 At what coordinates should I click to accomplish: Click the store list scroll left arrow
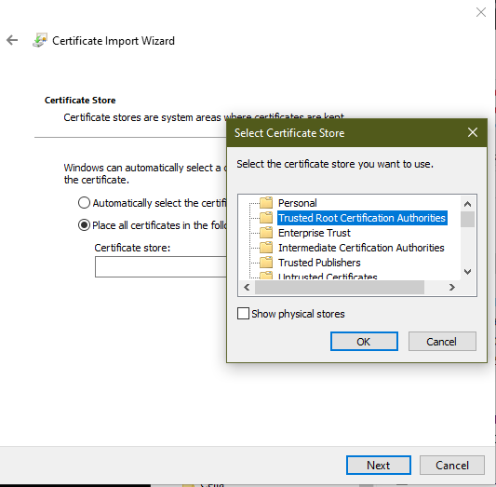coord(247,287)
